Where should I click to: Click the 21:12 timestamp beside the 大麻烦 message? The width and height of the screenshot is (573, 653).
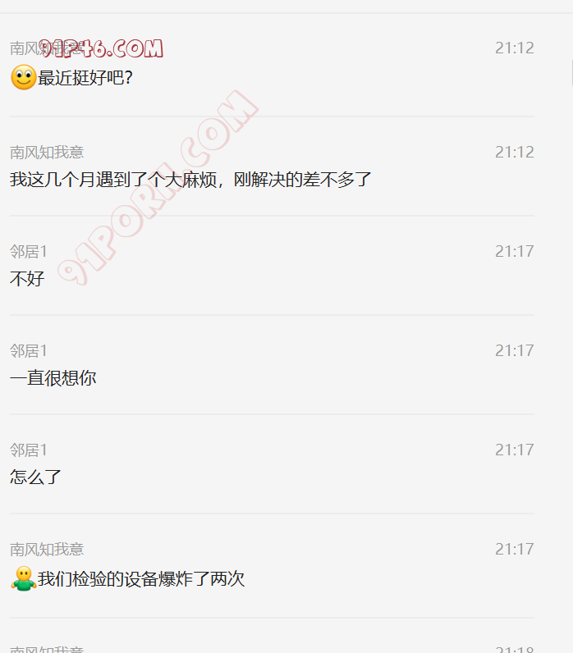pyautogui.click(x=515, y=153)
